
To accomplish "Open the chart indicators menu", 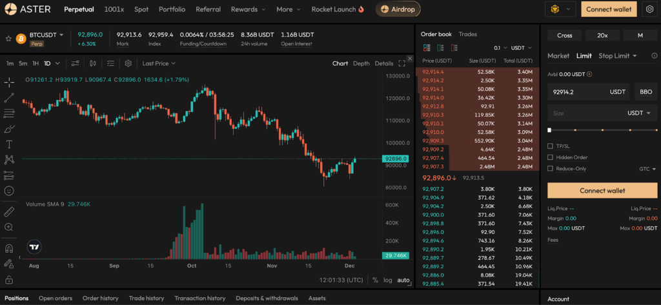I will [x=75, y=63].
